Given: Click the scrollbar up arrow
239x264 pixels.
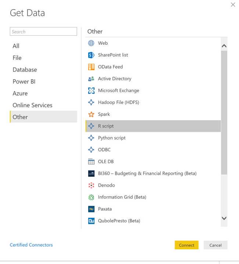Looking at the screenshot, I should [224, 46].
